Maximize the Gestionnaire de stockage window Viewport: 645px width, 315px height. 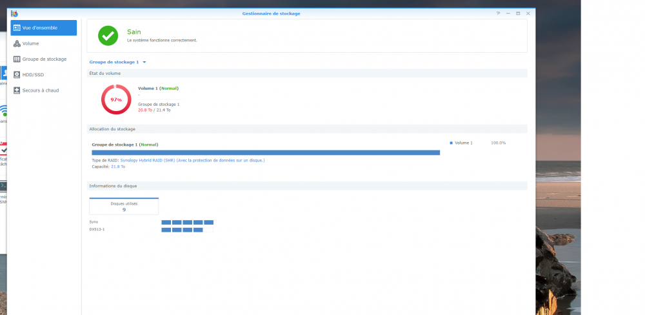pos(518,14)
